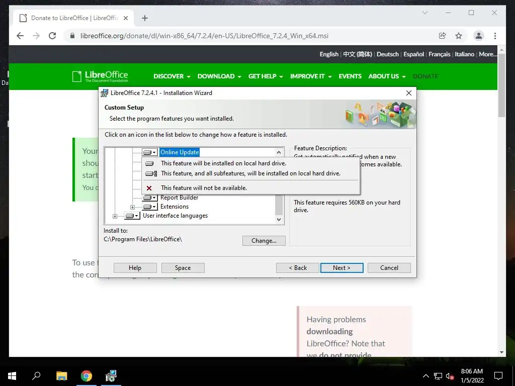The image size is (515, 386).
Task: Click the EVENTS nav item
Action: point(350,76)
